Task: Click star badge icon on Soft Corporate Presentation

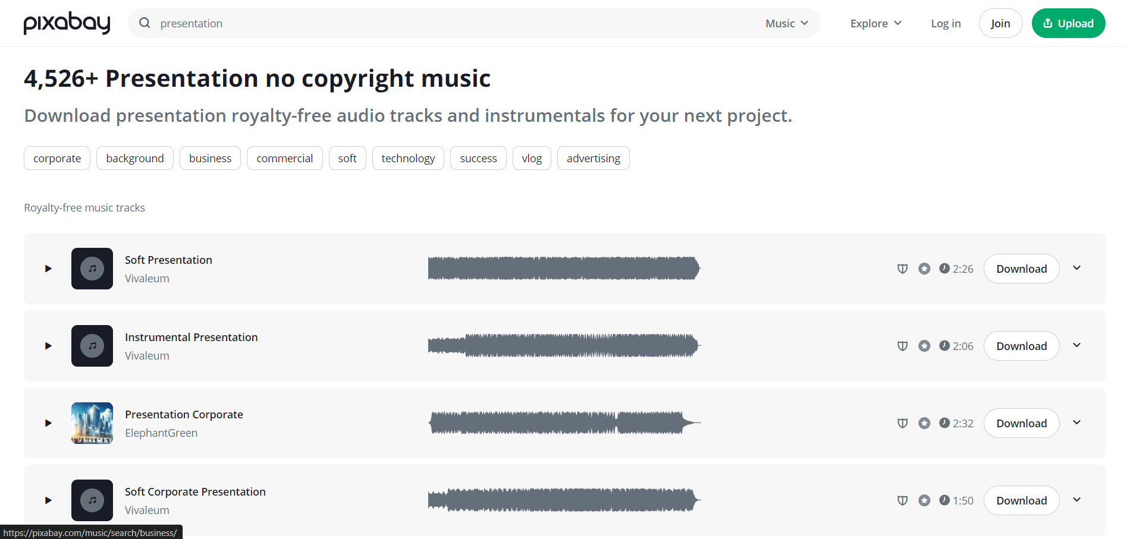Action: pyautogui.click(x=924, y=500)
